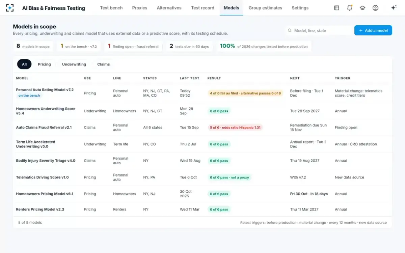405x253 pixels.
Task: Click the 'Finding open' trigger cell
Action: [x=346, y=128]
